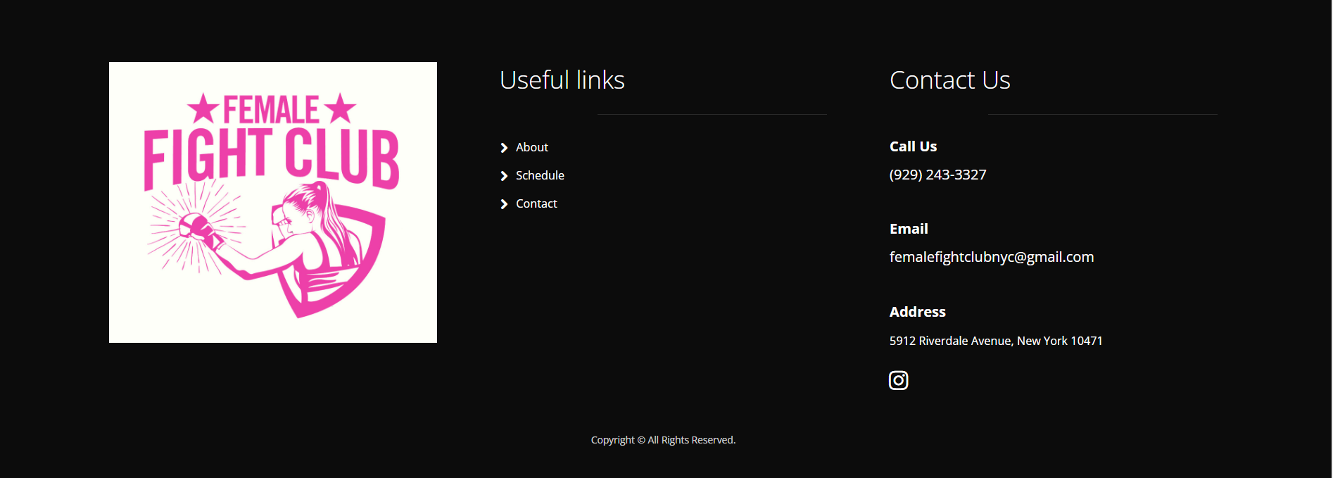Click the Female Fight Club logo image
1333x478 pixels.
click(x=273, y=202)
